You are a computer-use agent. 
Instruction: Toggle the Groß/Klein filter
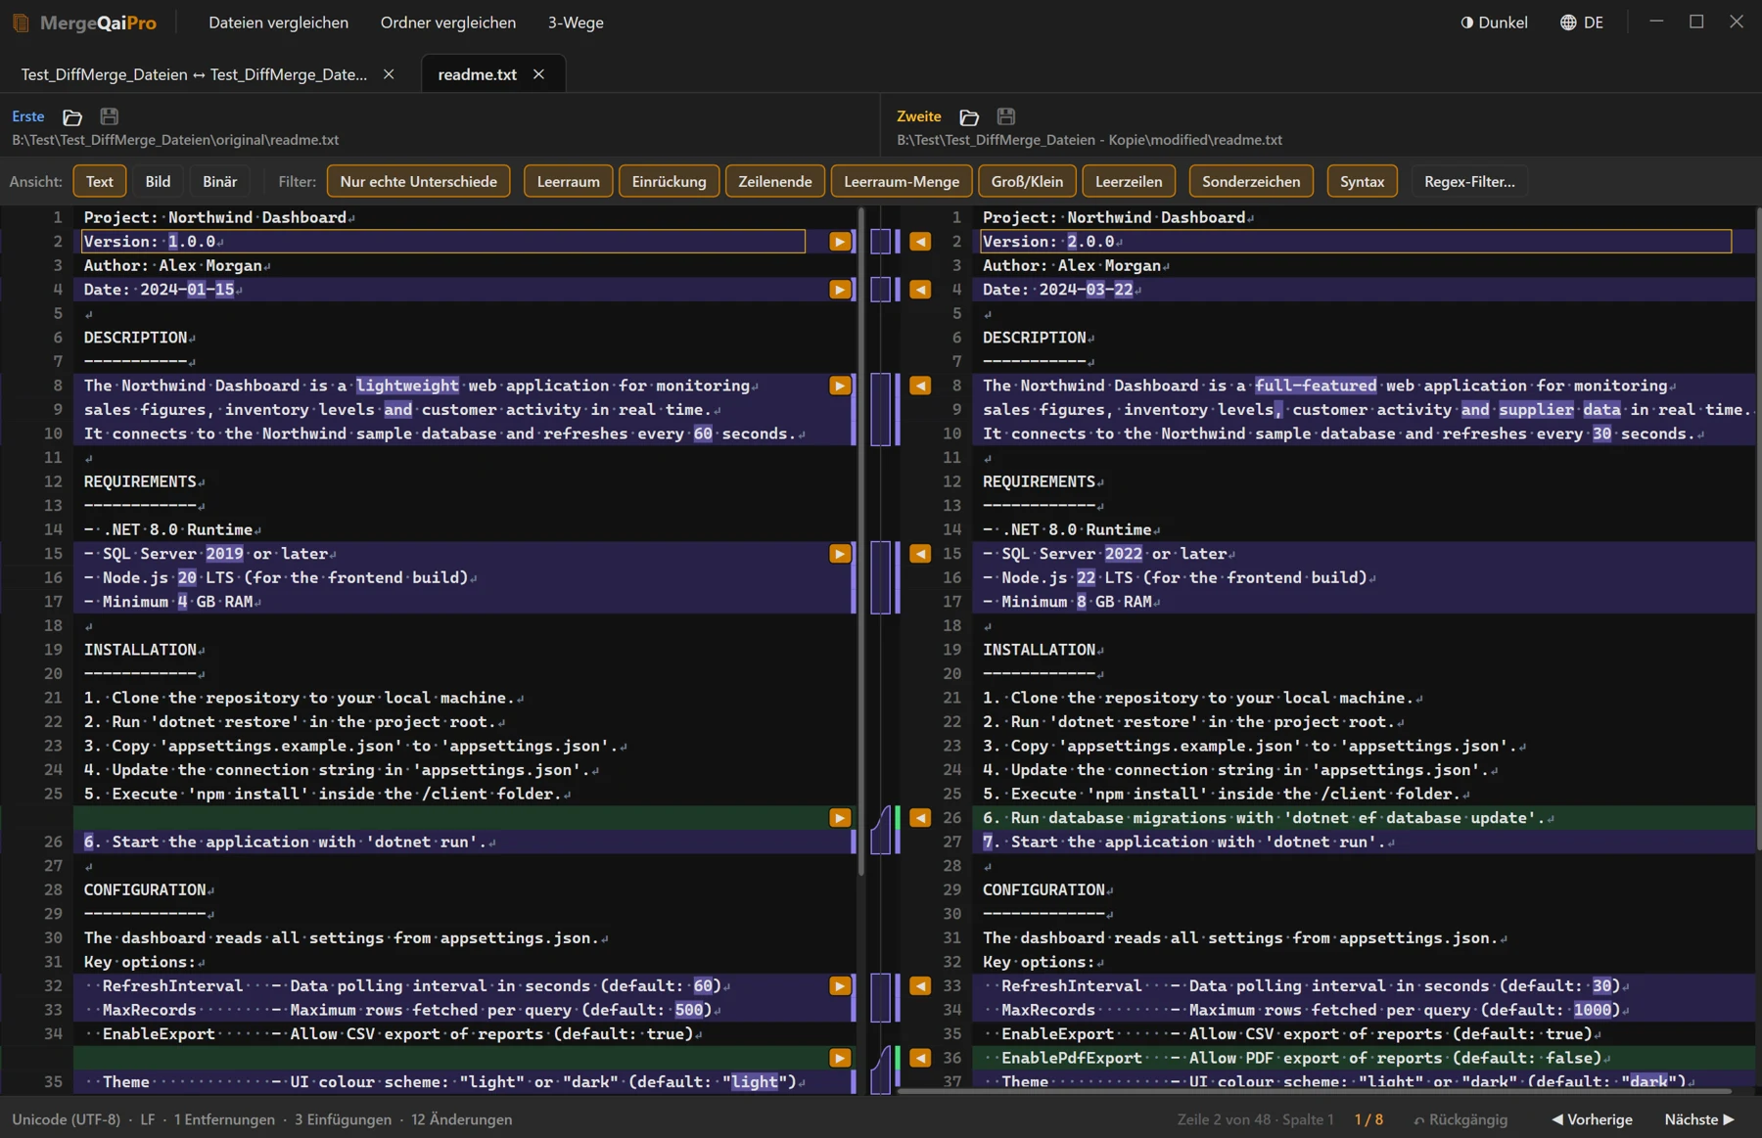[x=1027, y=181]
